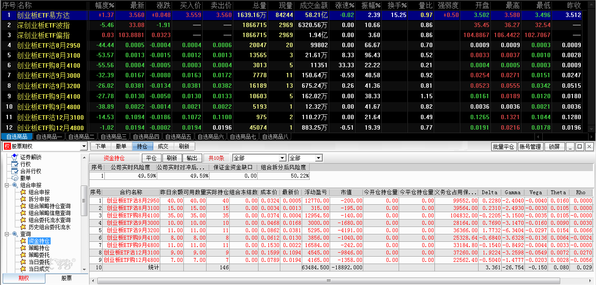
Task: Select quote row 深创业板ETF波指
Action: (x=291, y=25)
